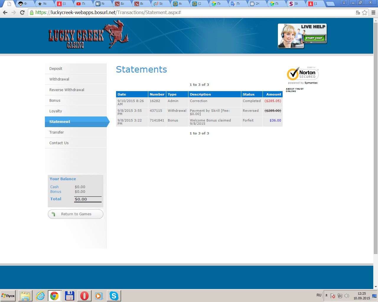Click the Chrome taskbar icon

54,296
